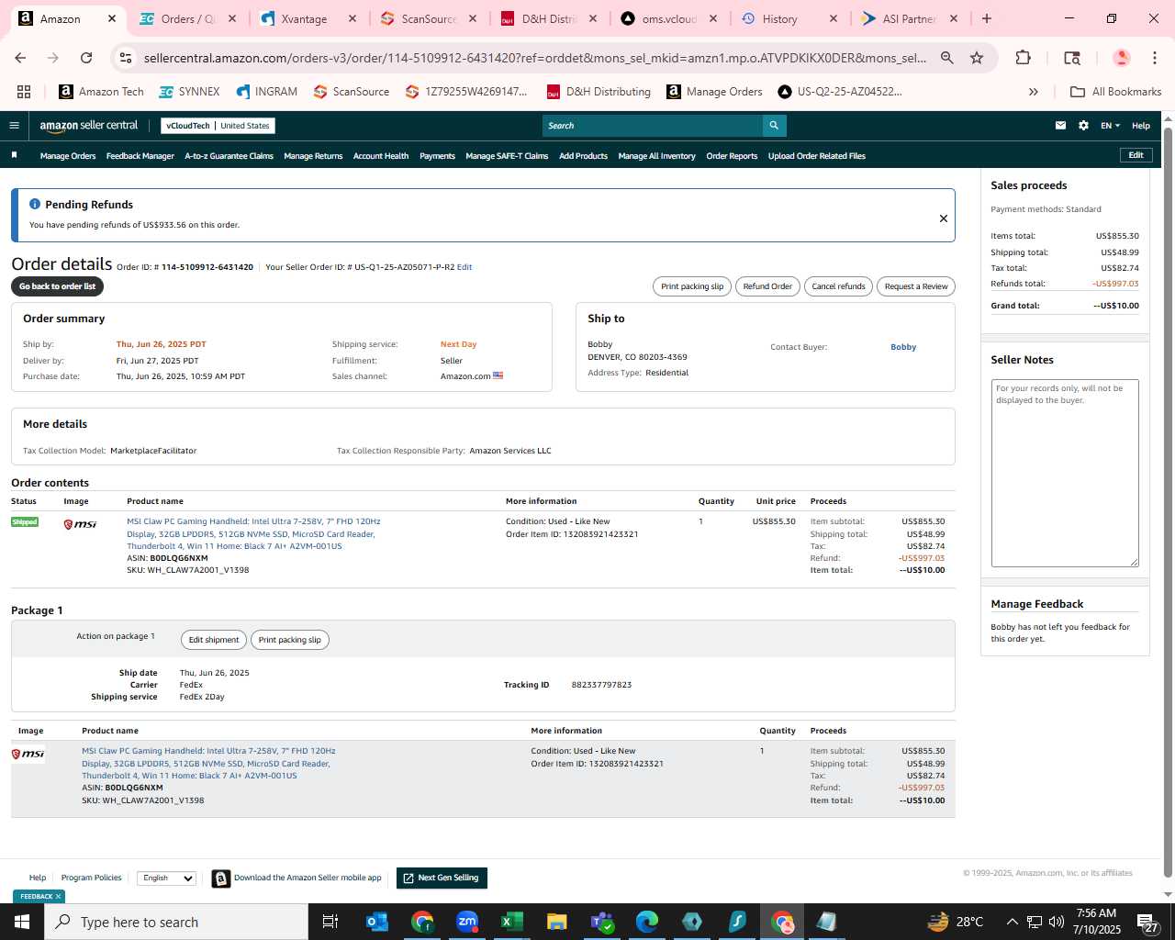The height and width of the screenshot is (940, 1175).
Task: Open Zoom from the taskbar
Action: pyautogui.click(x=467, y=922)
